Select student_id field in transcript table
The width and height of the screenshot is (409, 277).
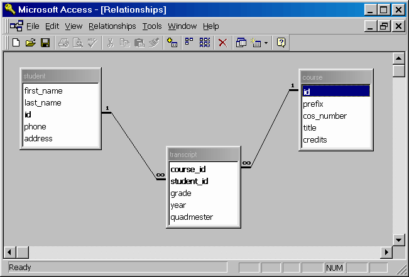pos(189,182)
